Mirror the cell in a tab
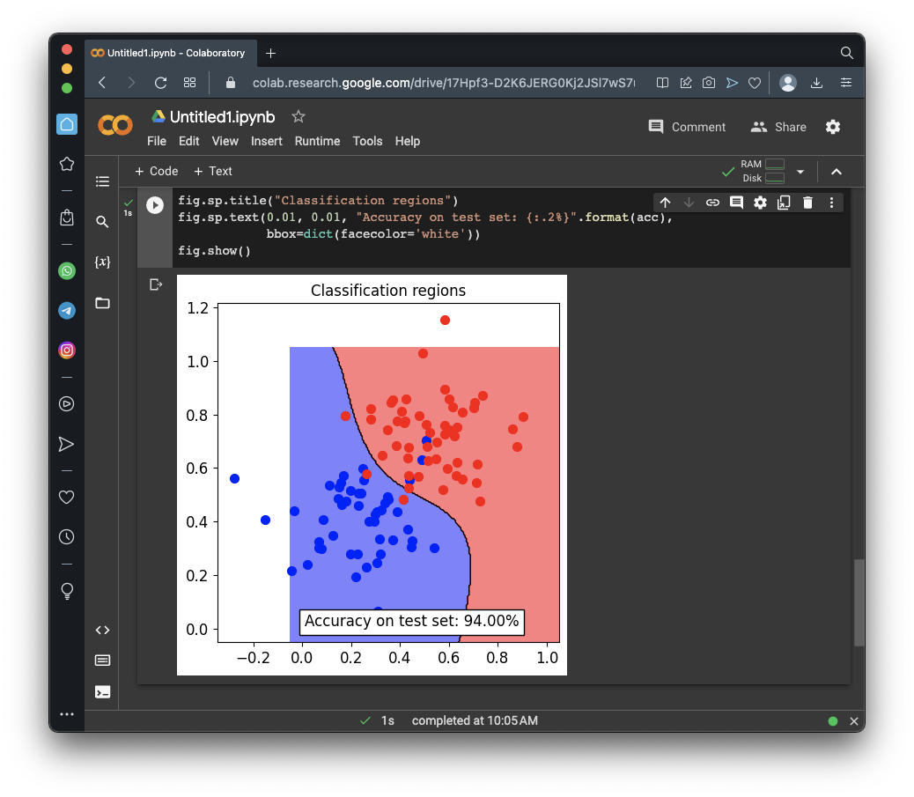914x797 pixels. (784, 203)
